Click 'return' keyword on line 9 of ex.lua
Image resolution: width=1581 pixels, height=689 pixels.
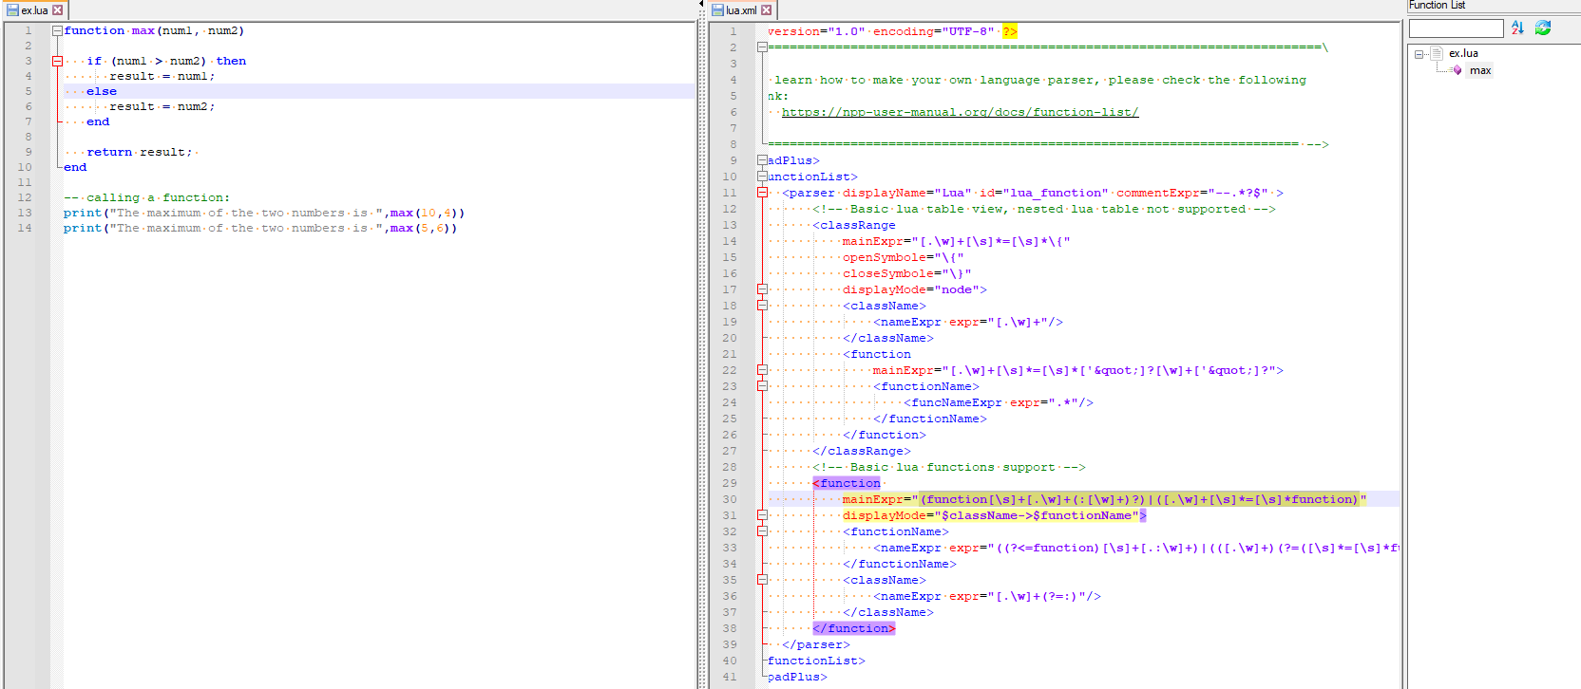coord(109,152)
